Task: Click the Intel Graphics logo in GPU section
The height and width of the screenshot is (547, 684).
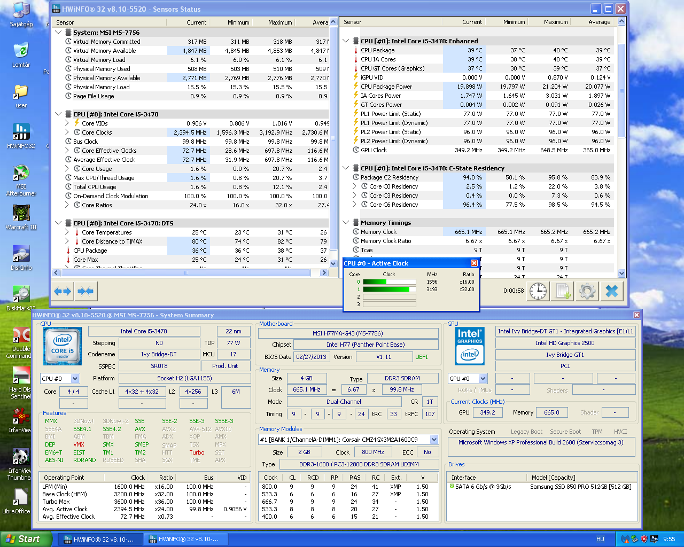Action: (x=470, y=346)
